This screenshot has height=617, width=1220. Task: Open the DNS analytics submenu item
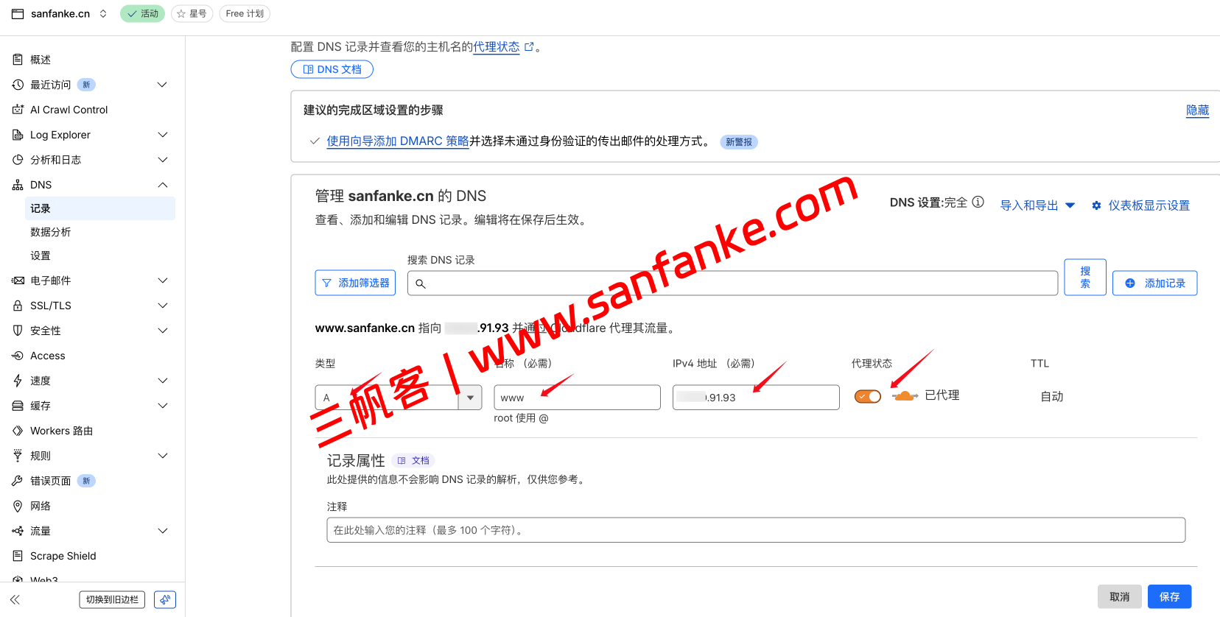tap(51, 232)
